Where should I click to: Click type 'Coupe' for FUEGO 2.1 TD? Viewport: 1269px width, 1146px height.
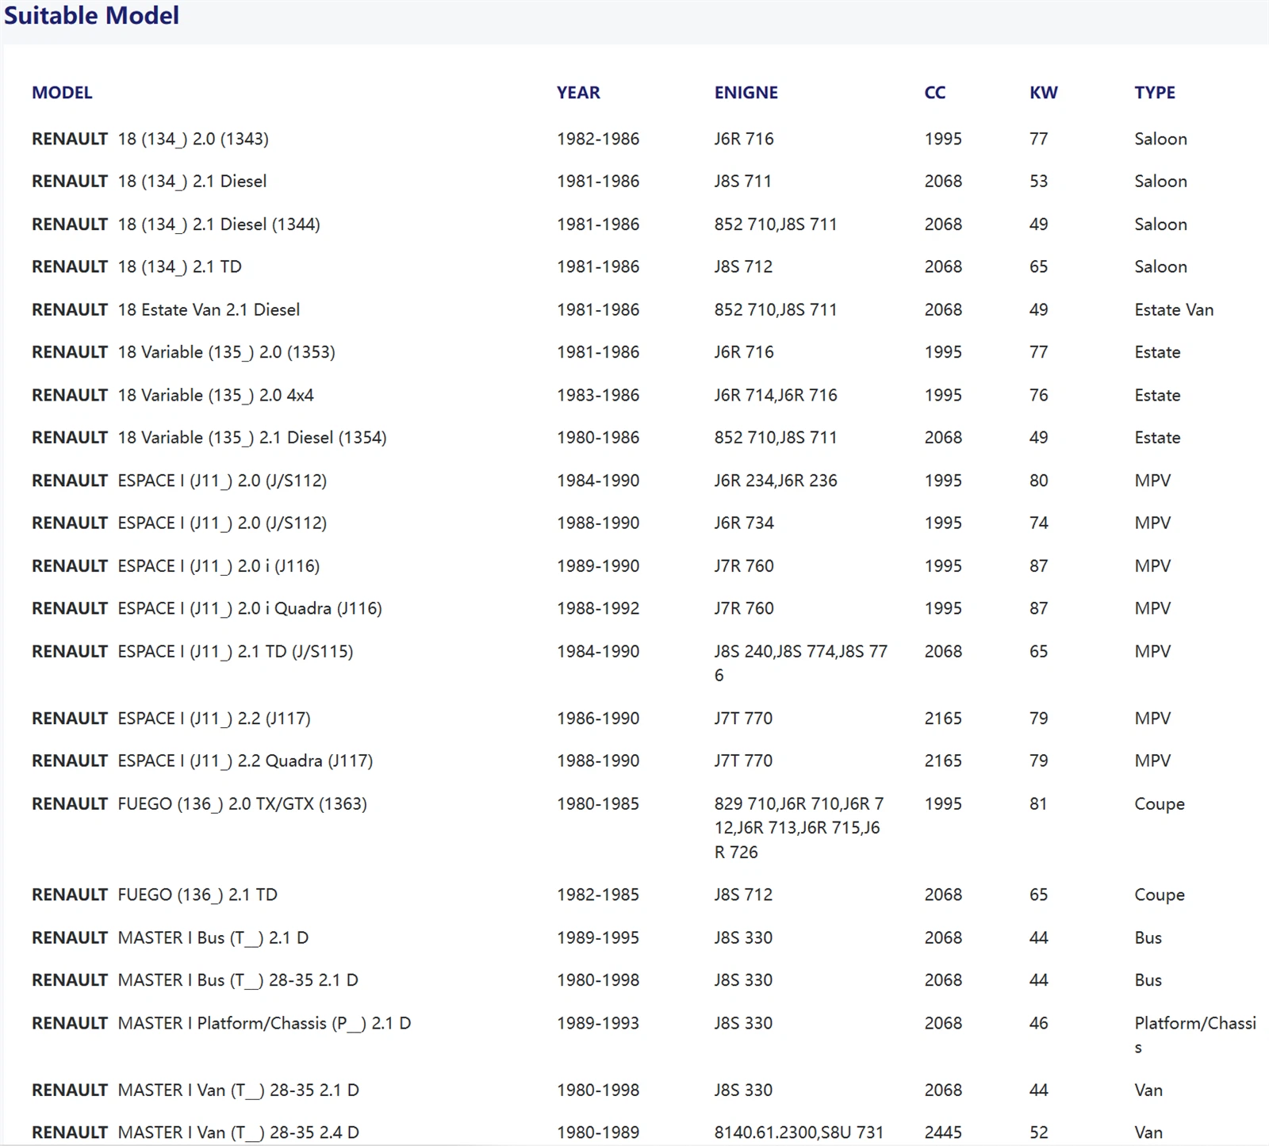coord(1160,895)
